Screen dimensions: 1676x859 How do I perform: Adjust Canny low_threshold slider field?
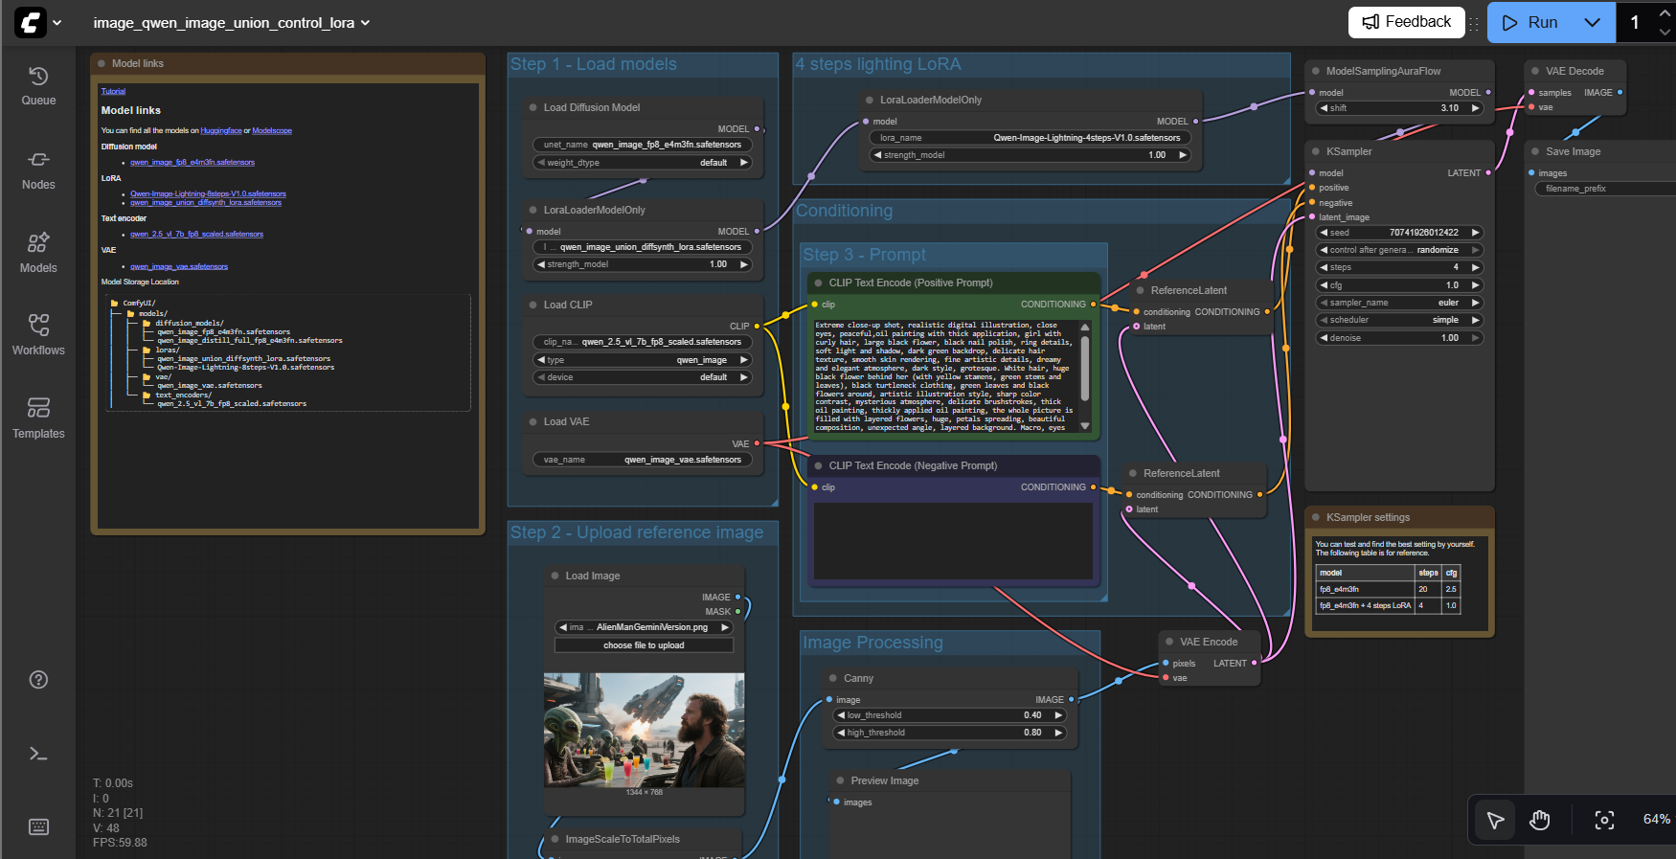(x=951, y=715)
